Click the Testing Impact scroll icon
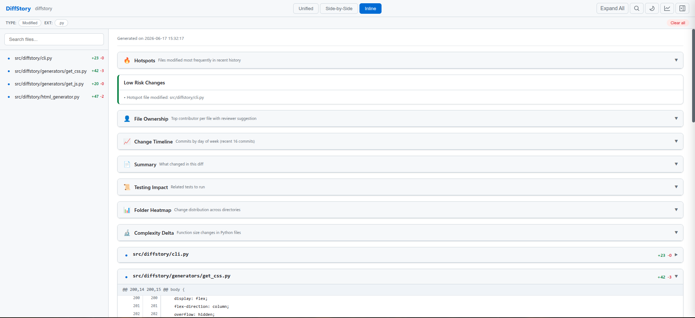The image size is (695, 318). click(127, 187)
